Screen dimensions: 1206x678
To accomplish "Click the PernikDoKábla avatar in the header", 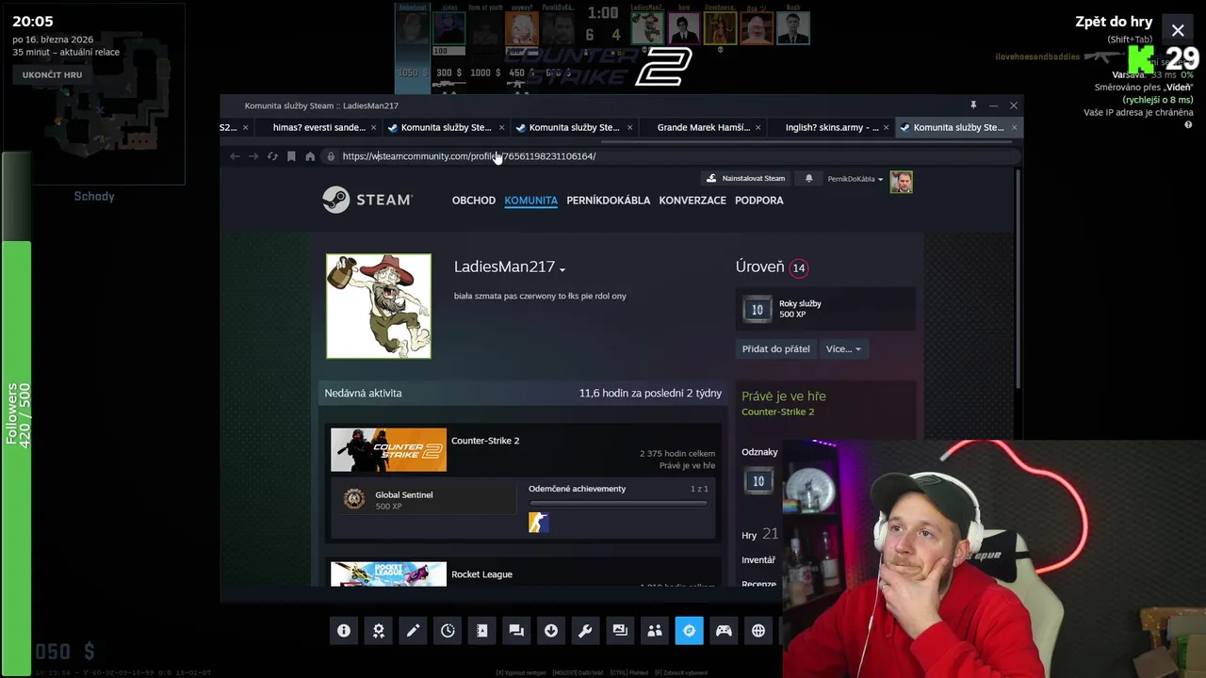I will point(902,181).
